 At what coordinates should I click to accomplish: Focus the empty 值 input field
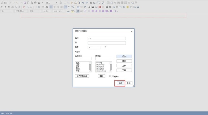(107, 43)
